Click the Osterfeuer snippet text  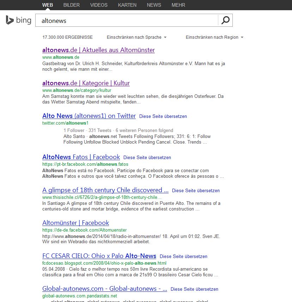pos(133,99)
